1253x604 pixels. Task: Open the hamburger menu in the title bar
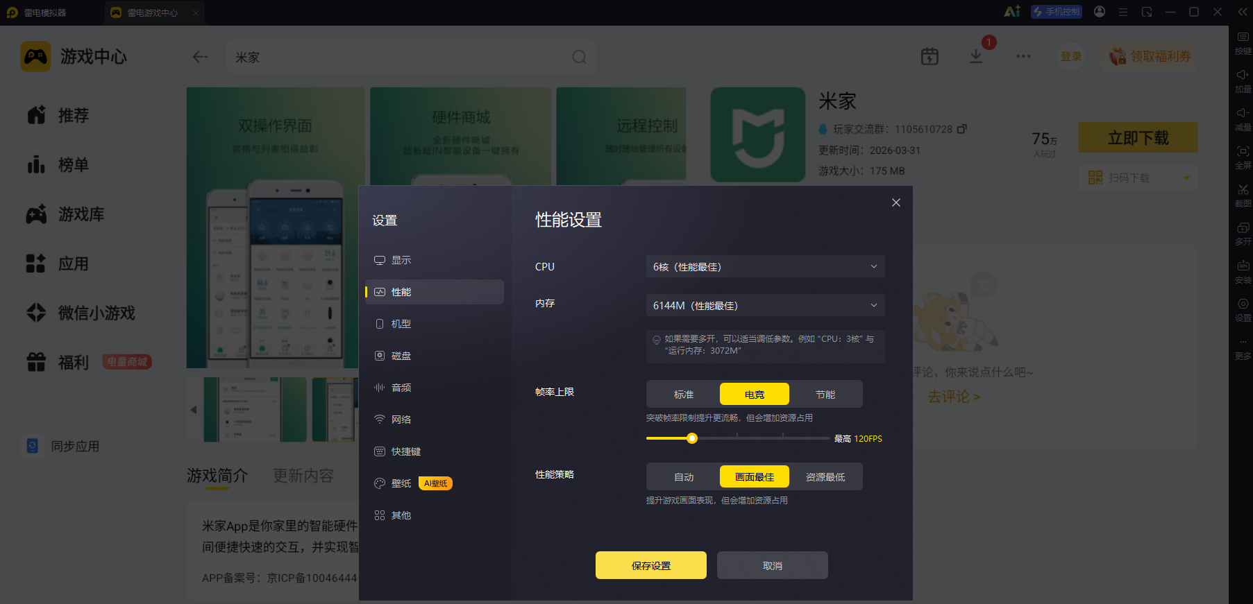click(x=1123, y=12)
